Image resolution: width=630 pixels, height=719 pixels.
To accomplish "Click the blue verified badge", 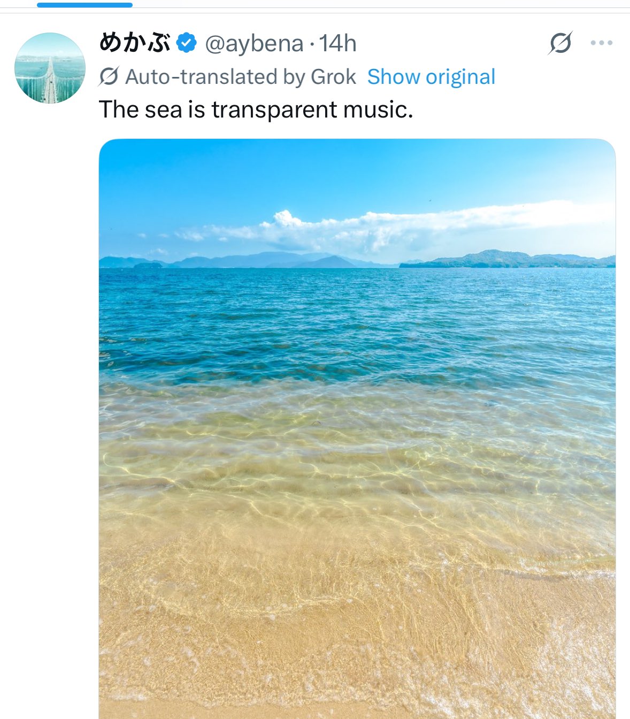I will tap(186, 43).
